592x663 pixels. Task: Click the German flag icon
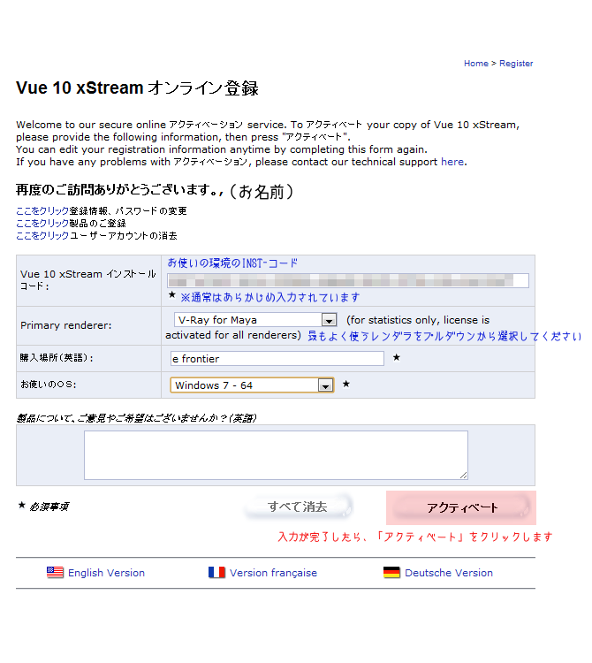pos(391,573)
